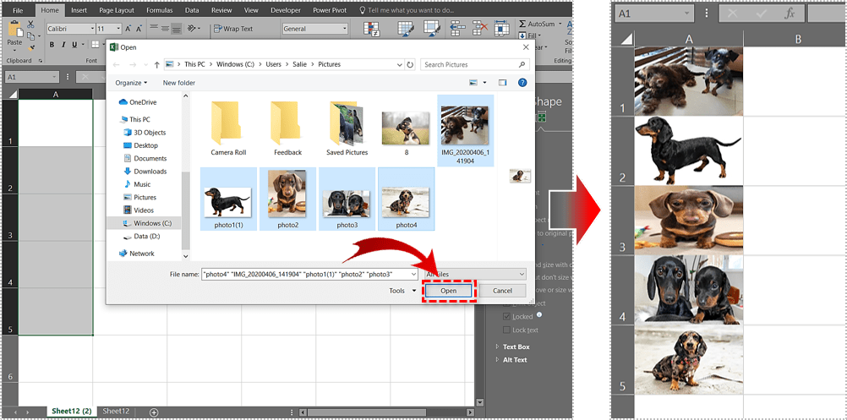Open the Tools dropdown in dialog
This screenshot has height=420, width=847.
pyautogui.click(x=401, y=291)
